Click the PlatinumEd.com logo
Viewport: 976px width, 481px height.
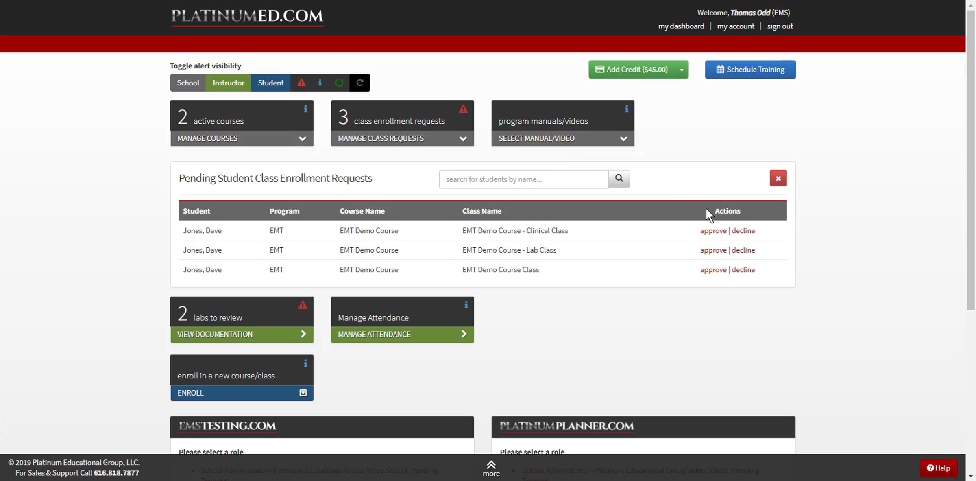[247, 17]
